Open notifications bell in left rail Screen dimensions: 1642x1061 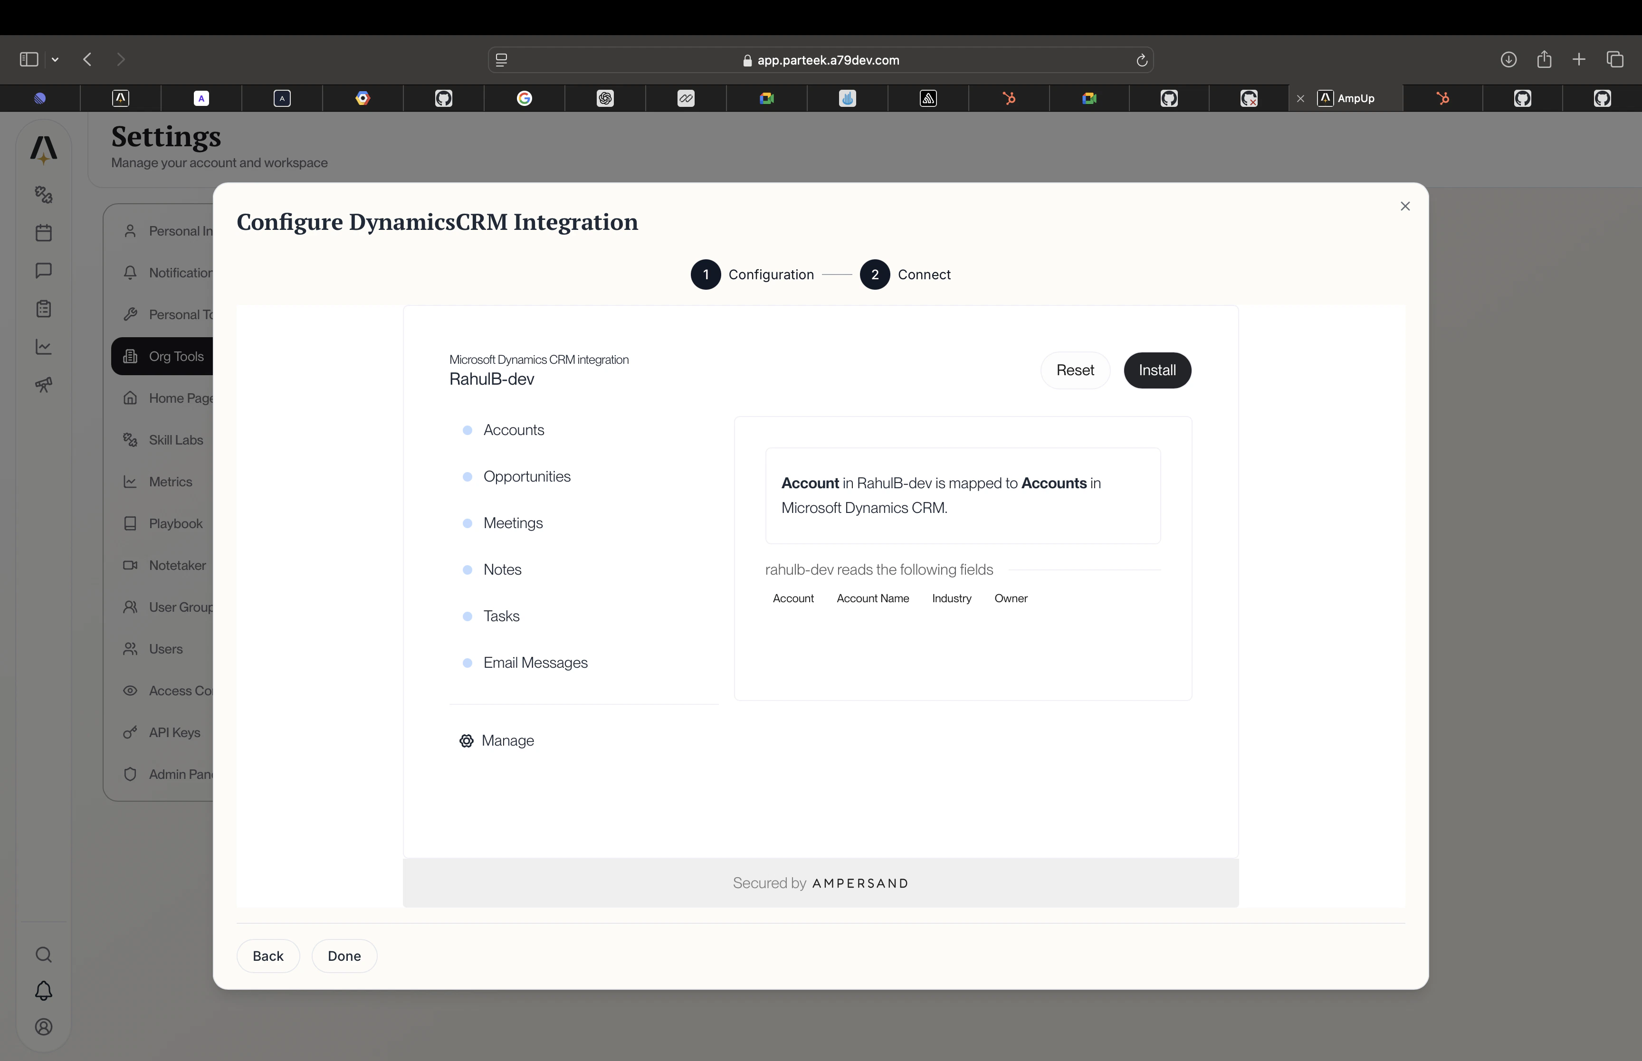point(43,991)
